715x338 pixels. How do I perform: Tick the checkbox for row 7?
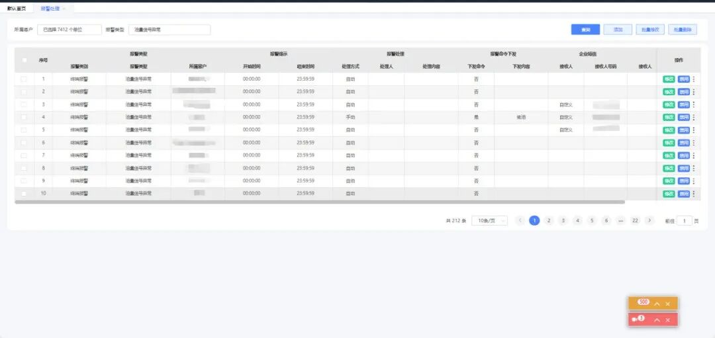pos(24,156)
